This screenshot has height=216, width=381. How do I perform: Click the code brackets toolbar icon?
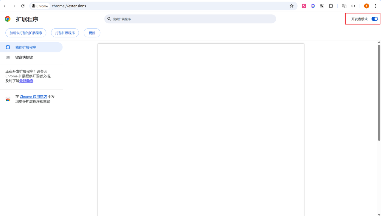(x=353, y=6)
